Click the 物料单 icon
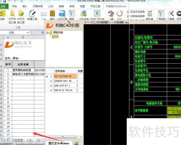This screenshot has height=145, width=181. [150, 13]
